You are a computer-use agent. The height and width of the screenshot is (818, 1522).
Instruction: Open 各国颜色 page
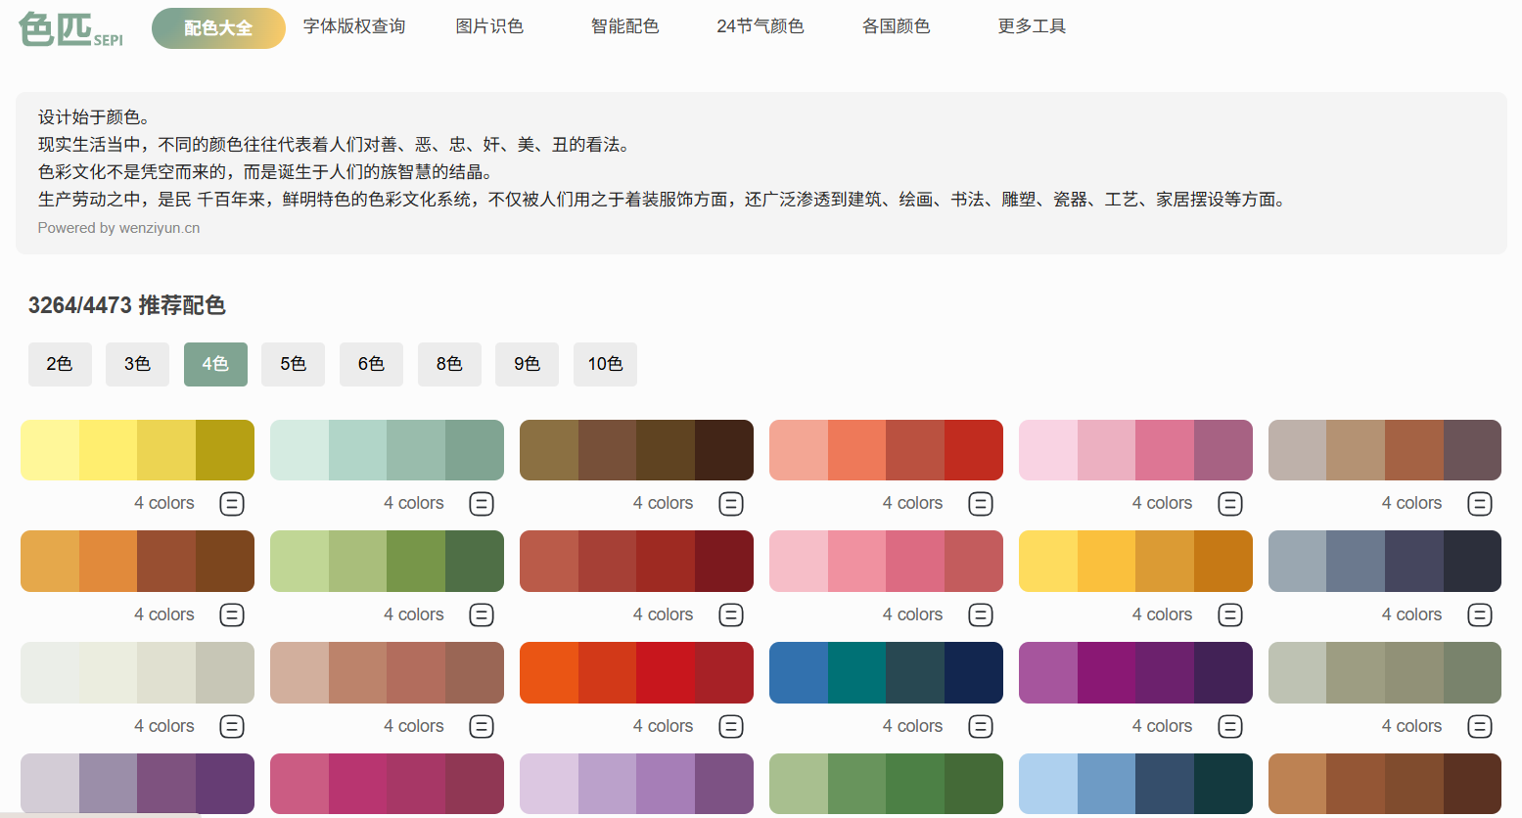(896, 26)
